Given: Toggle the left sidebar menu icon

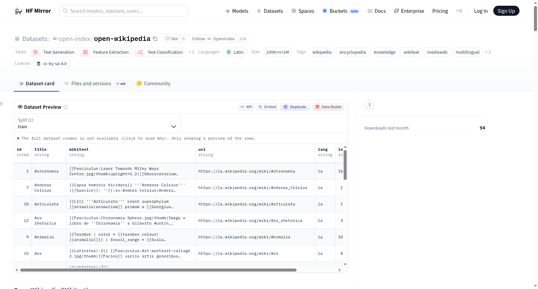Looking at the screenshot, I should coord(2,104).
